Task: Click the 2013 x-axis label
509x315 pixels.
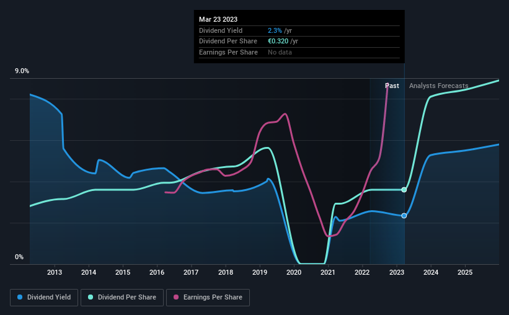Action: [x=55, y=272]
